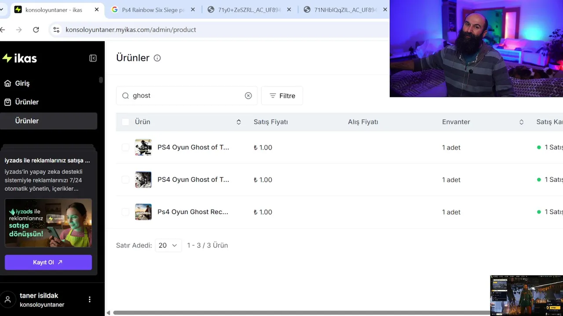Reload the page with refresh icon
563x316 pixels.
pos(36,30)
